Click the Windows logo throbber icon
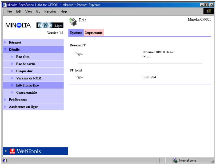 pos(209,11)
